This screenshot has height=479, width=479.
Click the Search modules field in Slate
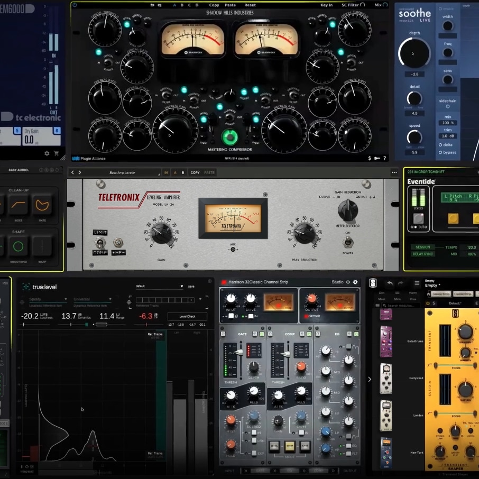402,306
